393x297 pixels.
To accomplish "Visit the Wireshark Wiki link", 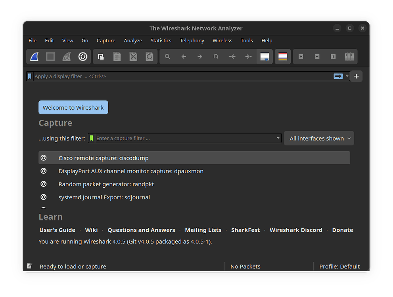I will [92, 230].
